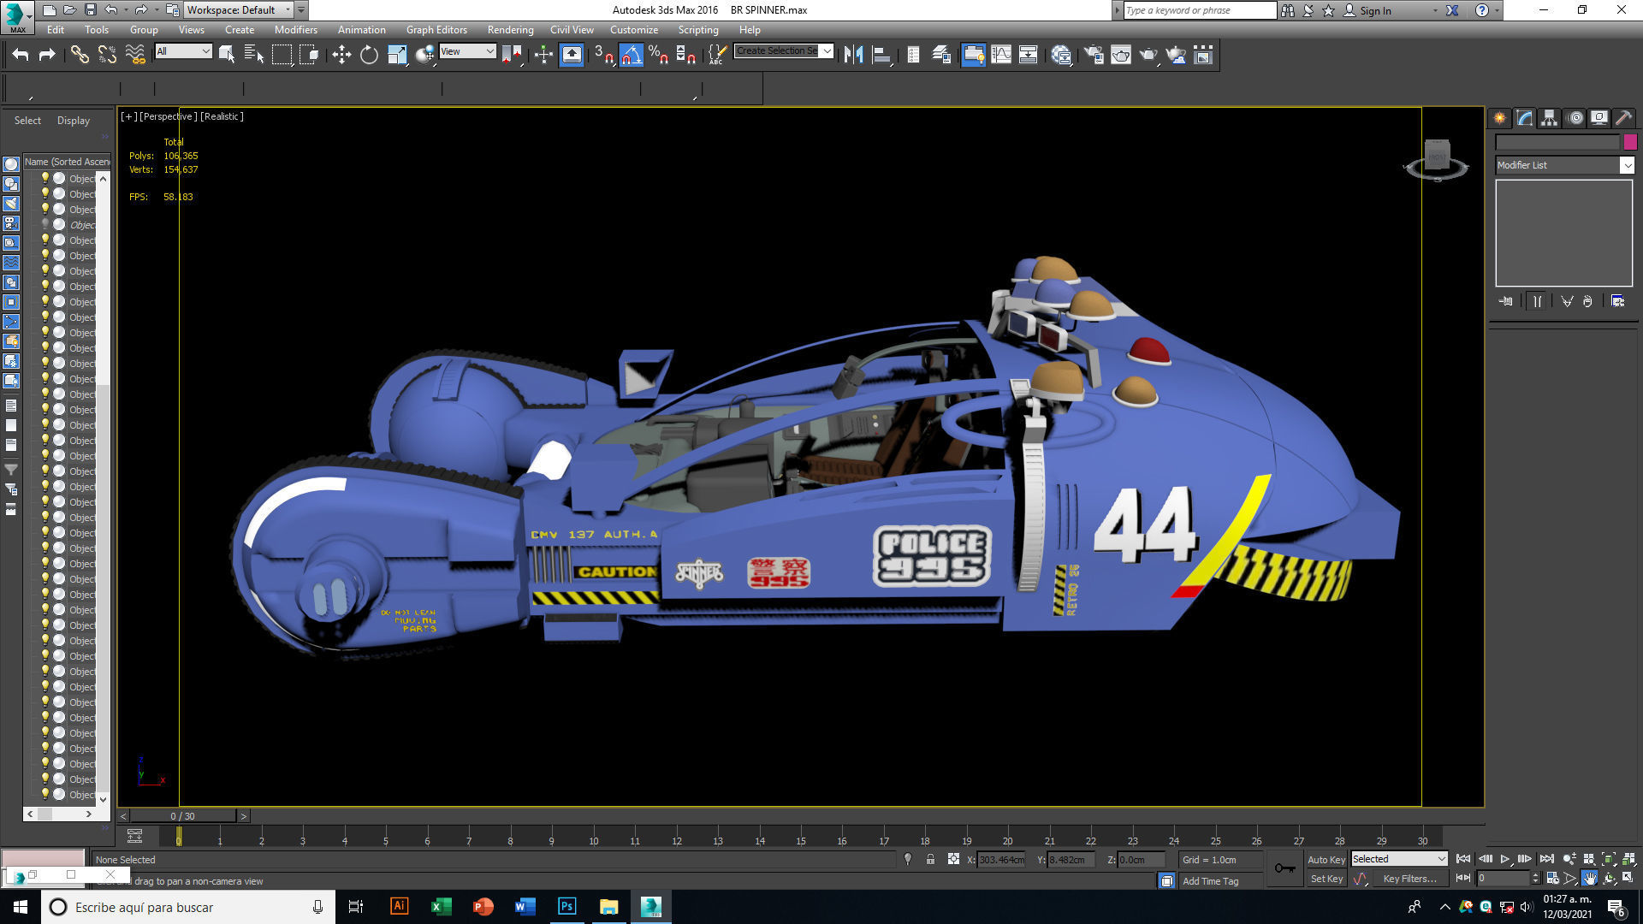Switch to the Modify command panel tab
The width and height of the screenshot is (1643, 924).
click(1525, 118)
